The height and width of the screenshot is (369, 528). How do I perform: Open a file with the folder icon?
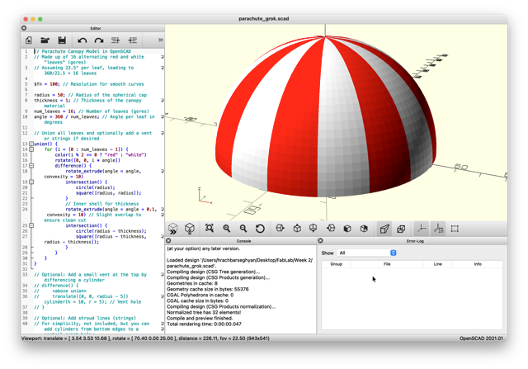[x=45, y=40]
